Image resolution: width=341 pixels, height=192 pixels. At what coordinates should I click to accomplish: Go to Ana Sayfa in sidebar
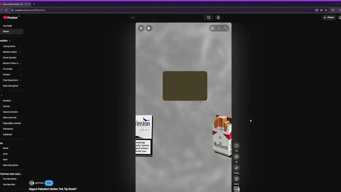point(7,26)
